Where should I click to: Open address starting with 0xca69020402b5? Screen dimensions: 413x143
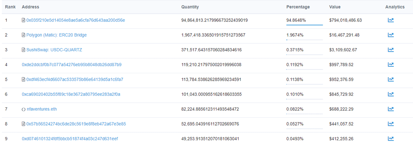(x=71, y=94)
